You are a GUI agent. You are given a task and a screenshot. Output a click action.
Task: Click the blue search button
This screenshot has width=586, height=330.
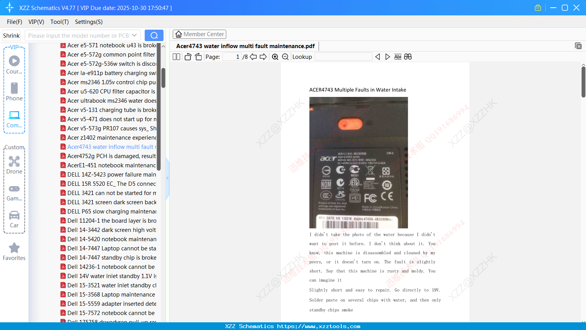(x=154, y=35)
